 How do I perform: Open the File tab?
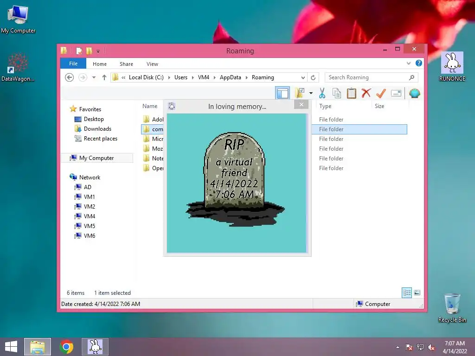click(73, 64)
